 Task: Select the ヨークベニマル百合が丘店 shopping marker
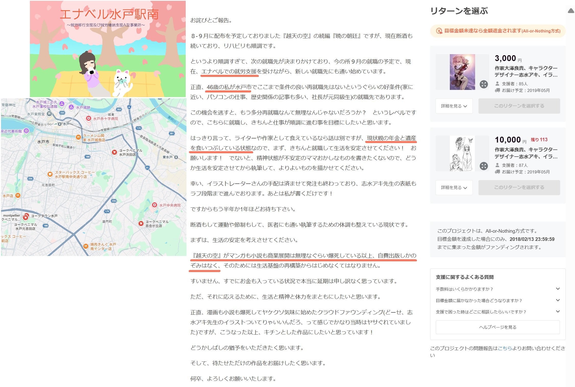point(141,224)
